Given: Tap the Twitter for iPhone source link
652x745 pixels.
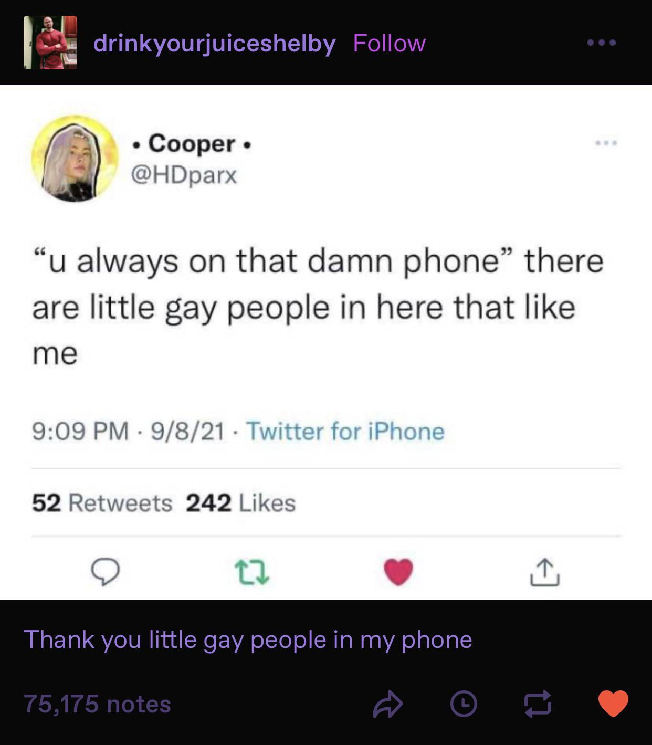Looking at the screenshot, I should pyautogui.click(x=345, y=432).
